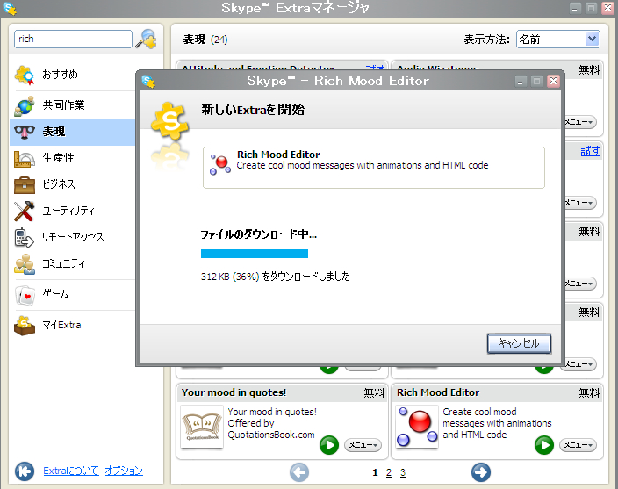The image size is (618, 489).
Task: Open the メニュー dropdown on Rich Mood Editor card
Action: [578, 445]
